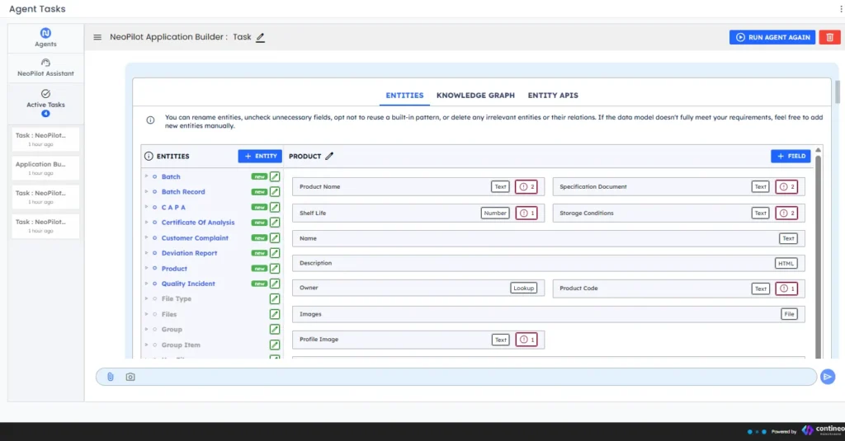
Task: Edit the C A P A entity
Action: pyautogui.click(x=275, y=207)
